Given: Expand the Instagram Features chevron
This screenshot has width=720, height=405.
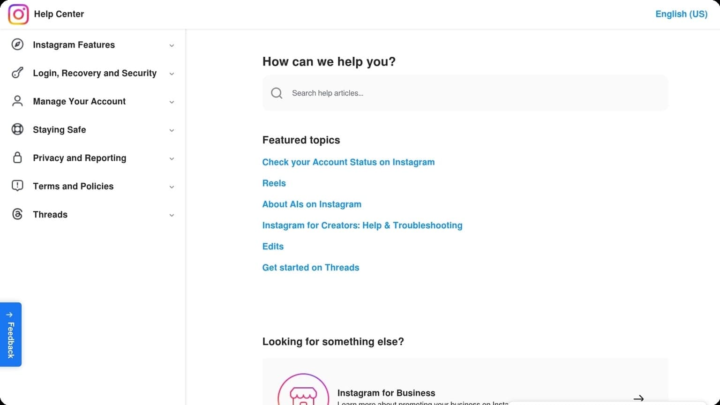Looking at the screenshot, I should click(x=172, y=45).
